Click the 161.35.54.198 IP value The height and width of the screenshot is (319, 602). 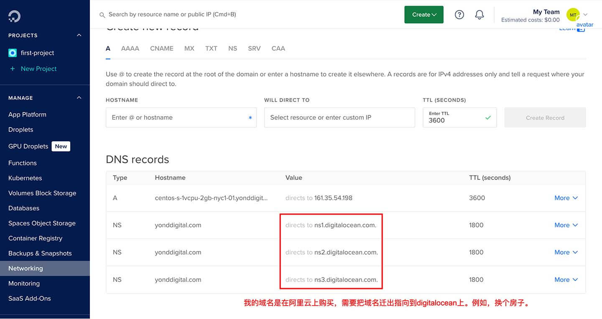pyautogui.click(x=333, y=198)
